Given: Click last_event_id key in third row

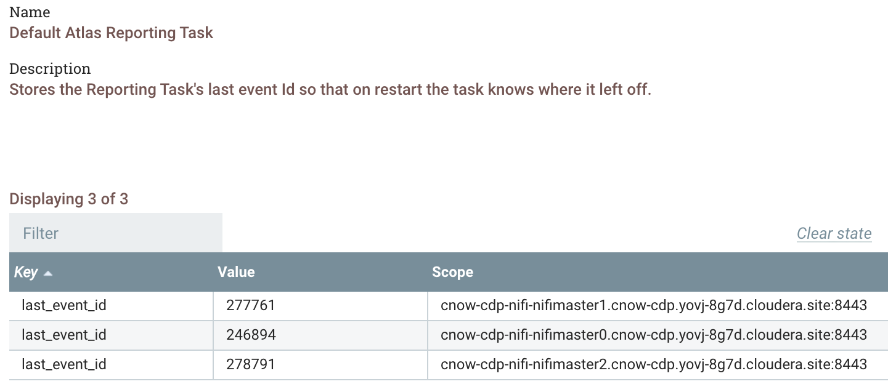Looking at the screenshot, I should point(64,364).
